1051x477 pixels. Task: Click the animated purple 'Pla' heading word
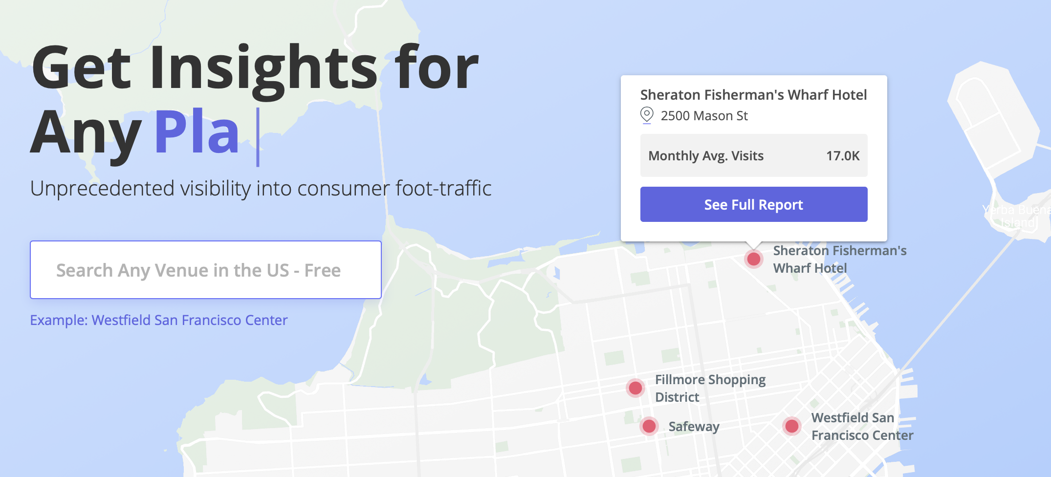[197, 132]
